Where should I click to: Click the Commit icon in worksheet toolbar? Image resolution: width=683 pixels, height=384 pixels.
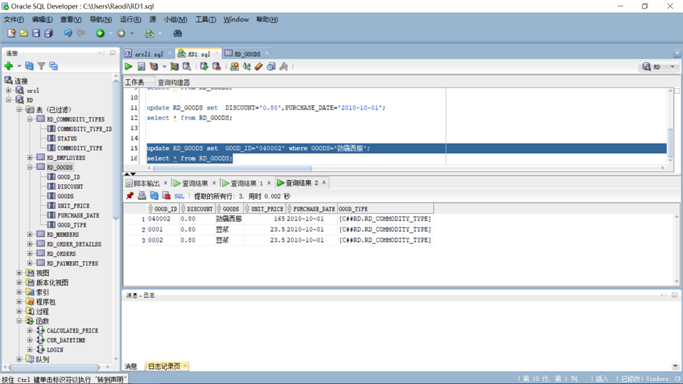(x=204, y=67)
